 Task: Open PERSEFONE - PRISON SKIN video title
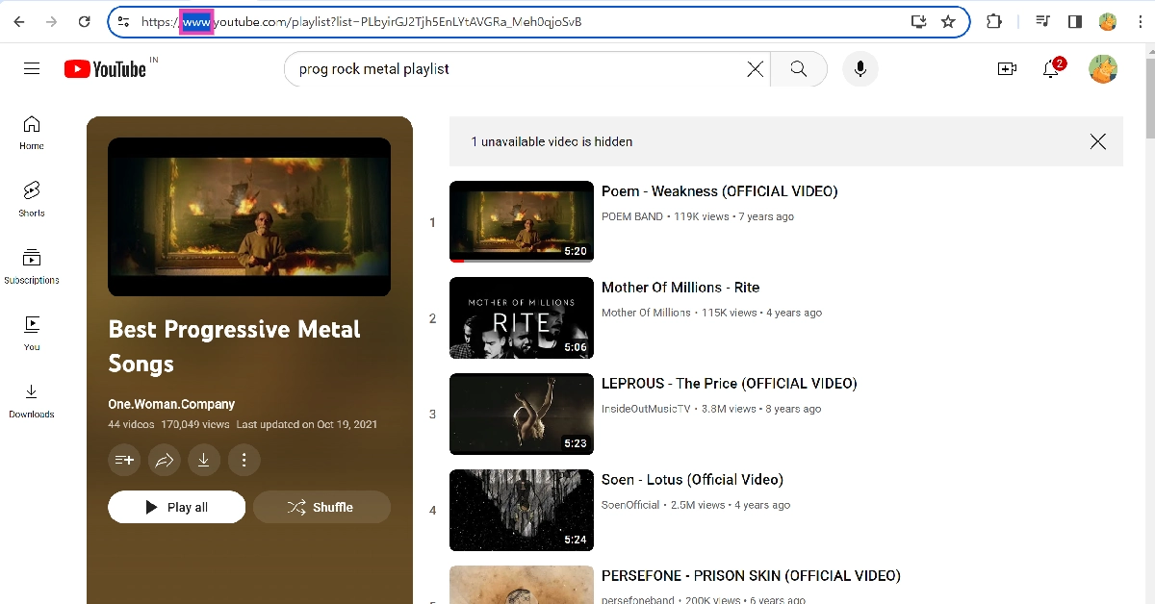751,576
